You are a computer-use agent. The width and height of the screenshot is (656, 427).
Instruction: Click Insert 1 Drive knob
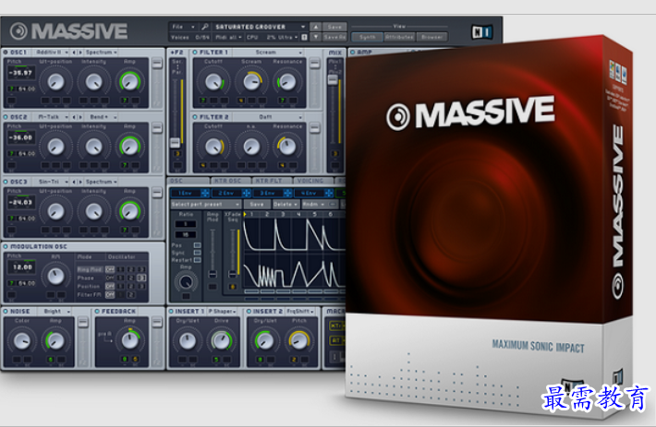click(222, 341)
